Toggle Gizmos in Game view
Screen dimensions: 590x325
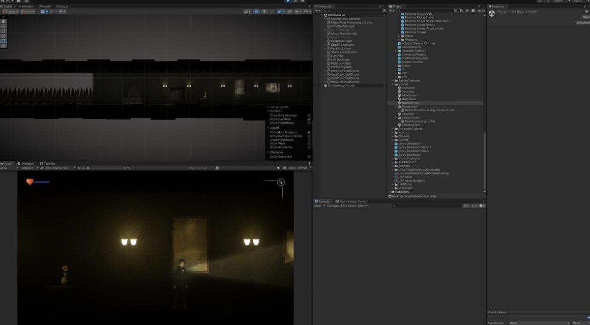click(x=303, y=168)
